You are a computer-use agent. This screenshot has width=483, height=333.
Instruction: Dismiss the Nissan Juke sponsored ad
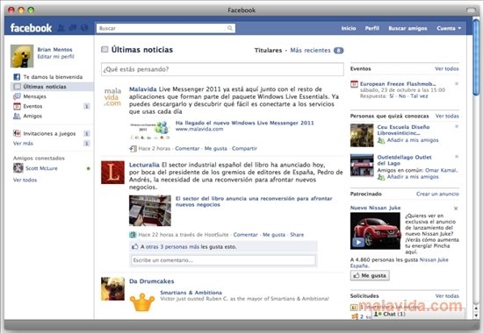456,209
